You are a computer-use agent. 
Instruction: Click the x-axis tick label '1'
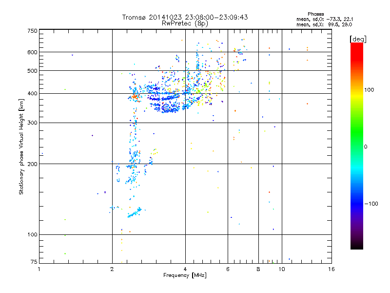pos(39,269)
